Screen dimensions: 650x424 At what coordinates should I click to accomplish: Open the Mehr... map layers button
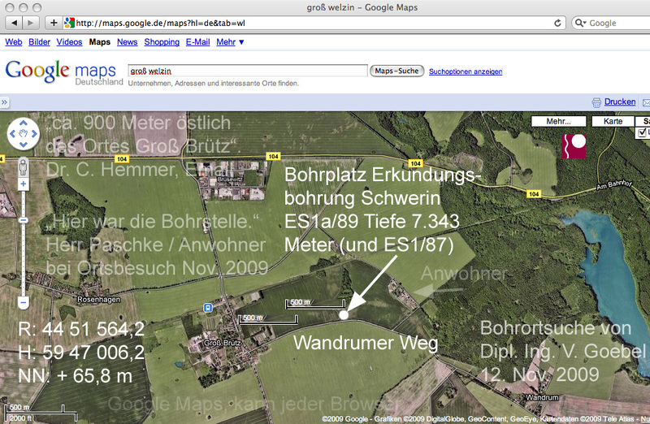click(557, 121)
